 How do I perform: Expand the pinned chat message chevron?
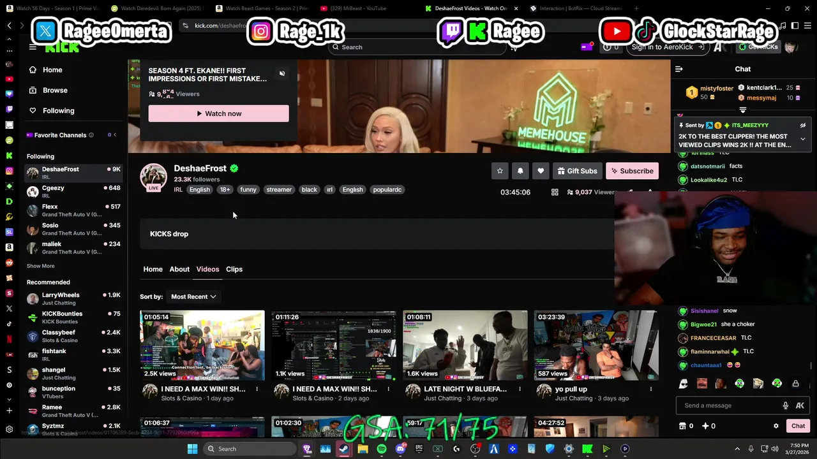803,139
